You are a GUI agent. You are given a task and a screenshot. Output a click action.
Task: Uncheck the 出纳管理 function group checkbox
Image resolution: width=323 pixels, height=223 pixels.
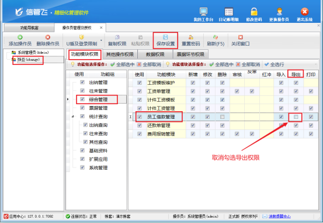[82, 82]
